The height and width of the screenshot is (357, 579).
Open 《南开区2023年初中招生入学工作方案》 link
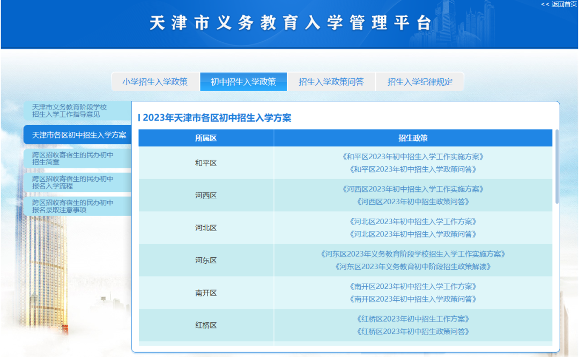413,286
